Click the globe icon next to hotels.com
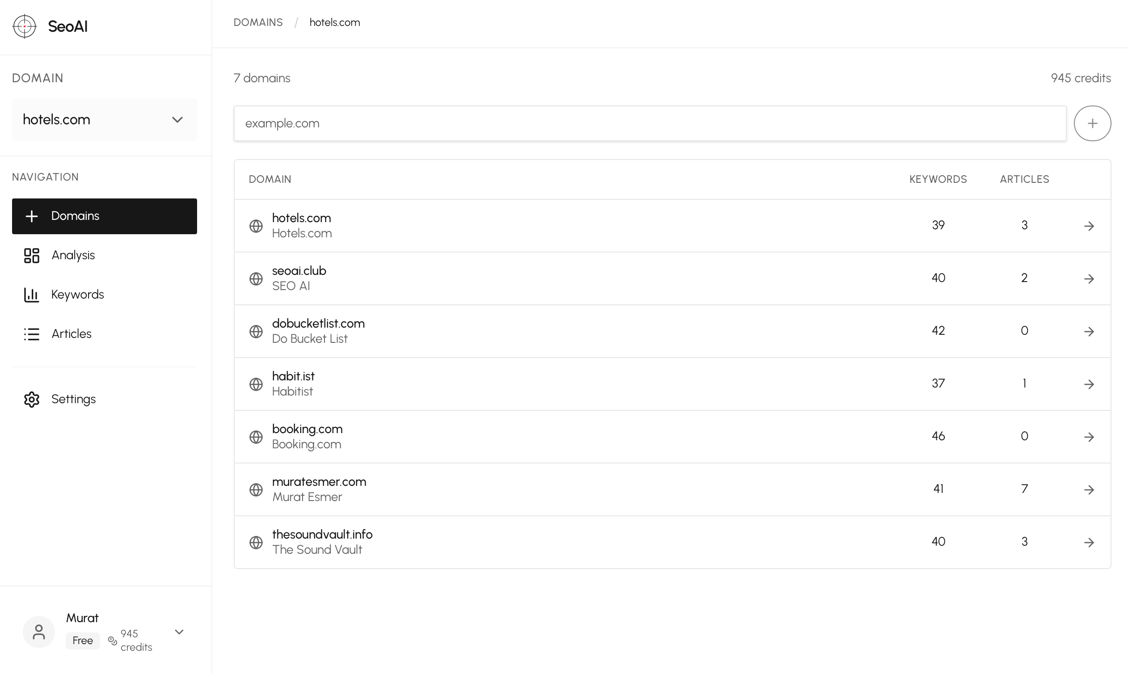This screenshot has height=674, width=1128. click(256, 225)
